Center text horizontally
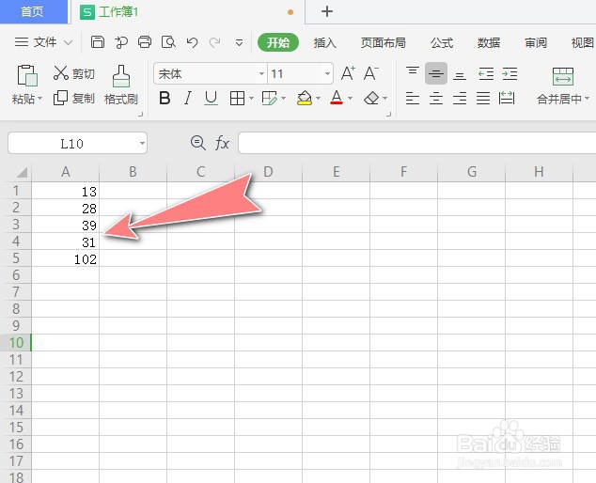596x483 pixels. pos(436,99)
